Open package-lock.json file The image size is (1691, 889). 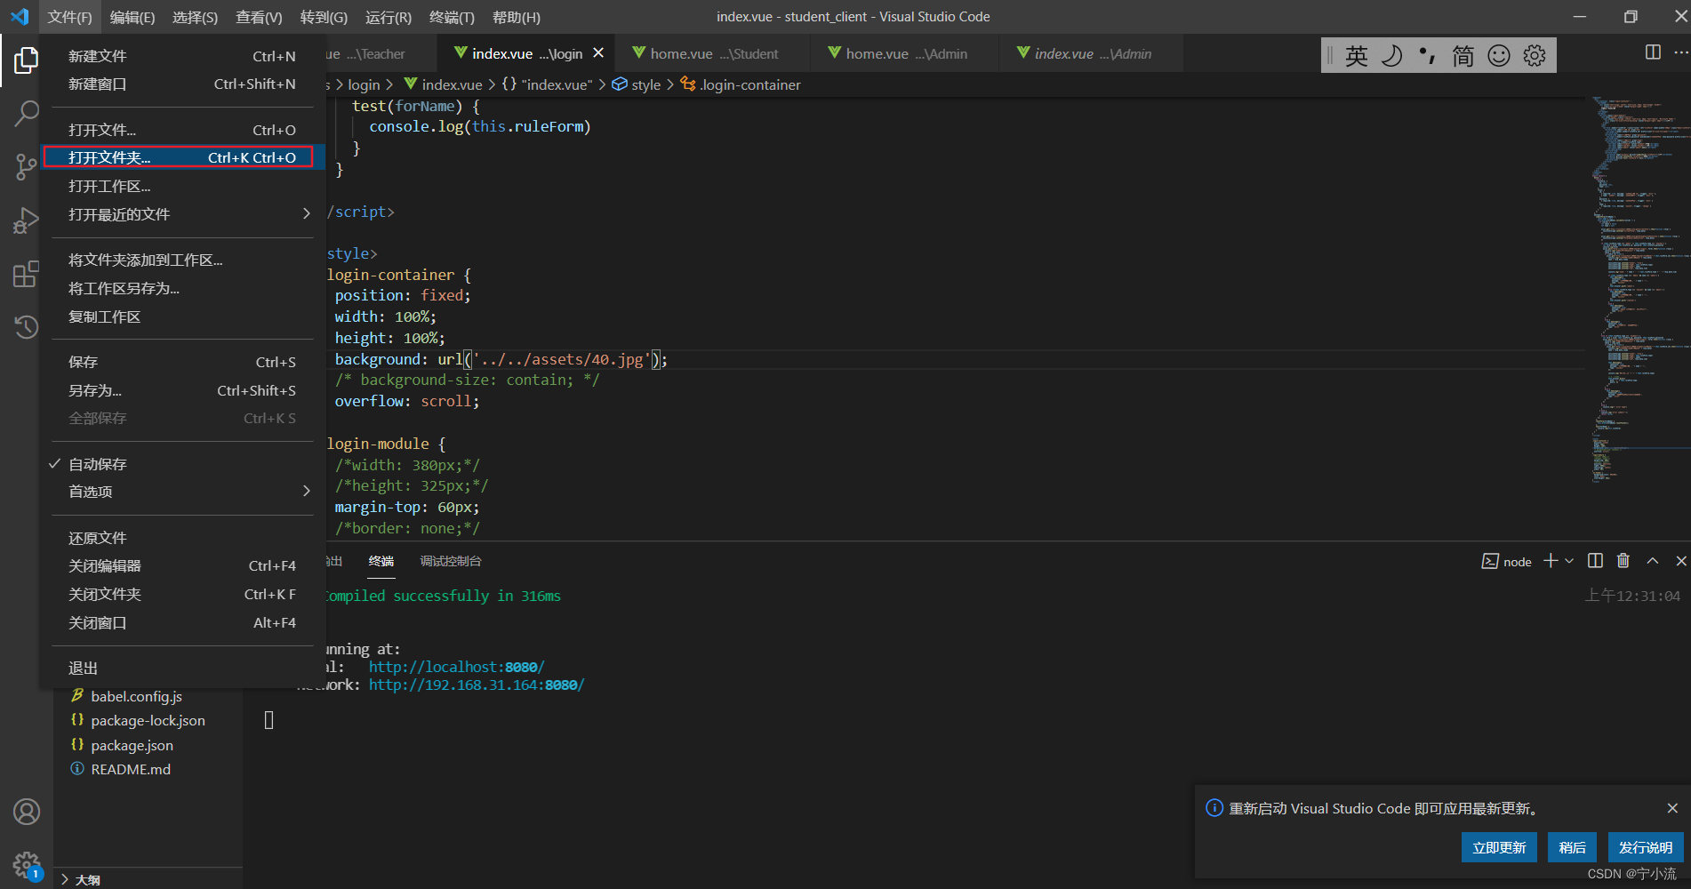click(148, 720)
